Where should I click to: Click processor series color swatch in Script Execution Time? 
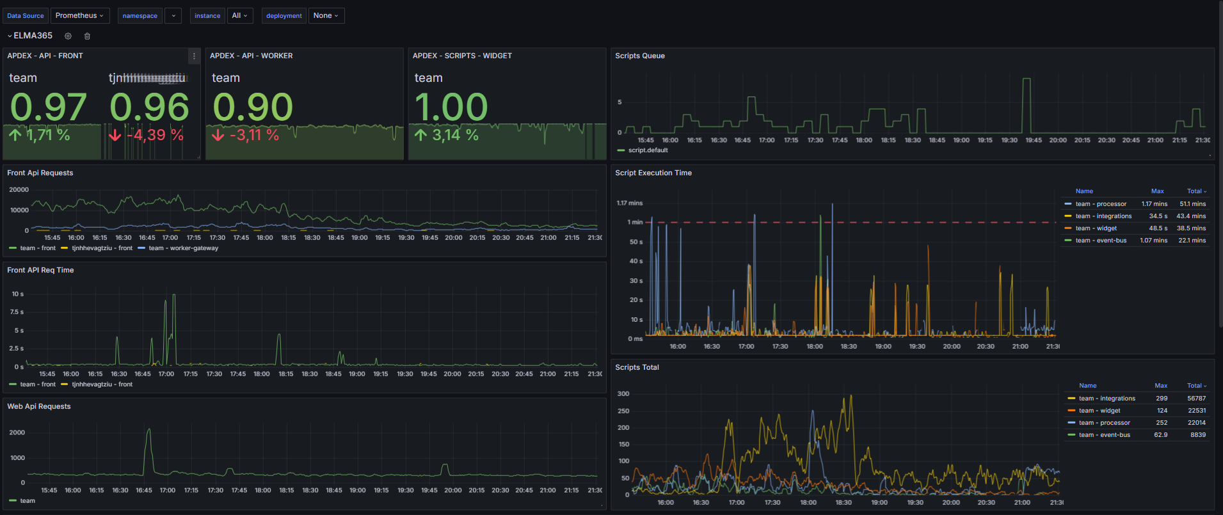pyautogui.click(x=1067, y=204)
